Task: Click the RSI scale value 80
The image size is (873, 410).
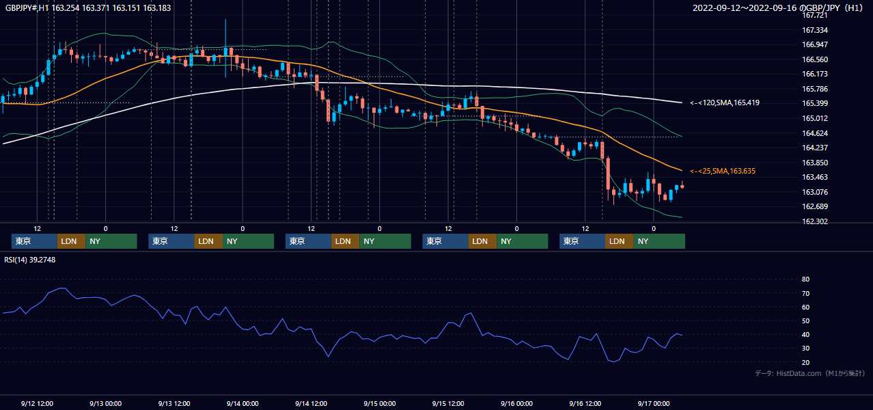Action: click(805, 279)
